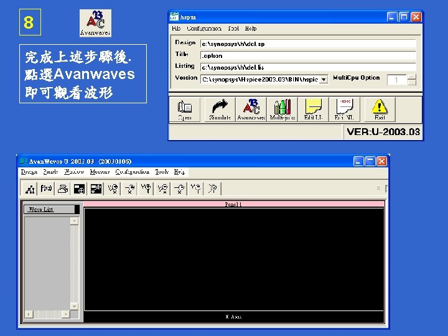Click the zoom in X-axis icon
This screenshot has height=336, width=448.
pyautogui.click(x=129, y=189)
